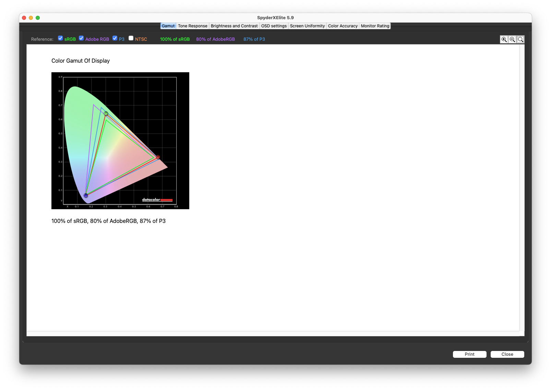Go to the Color Accuracy tab
The image size is (551, 390).
[x=343, y=26]
